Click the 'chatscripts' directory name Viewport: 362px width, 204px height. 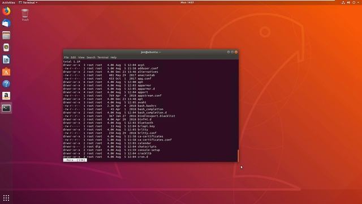point(147,147)
